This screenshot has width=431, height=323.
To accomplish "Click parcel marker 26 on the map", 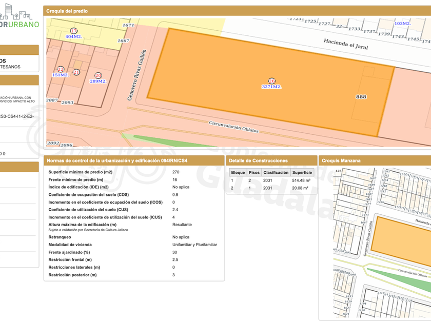I will click(x=271, y=80).
